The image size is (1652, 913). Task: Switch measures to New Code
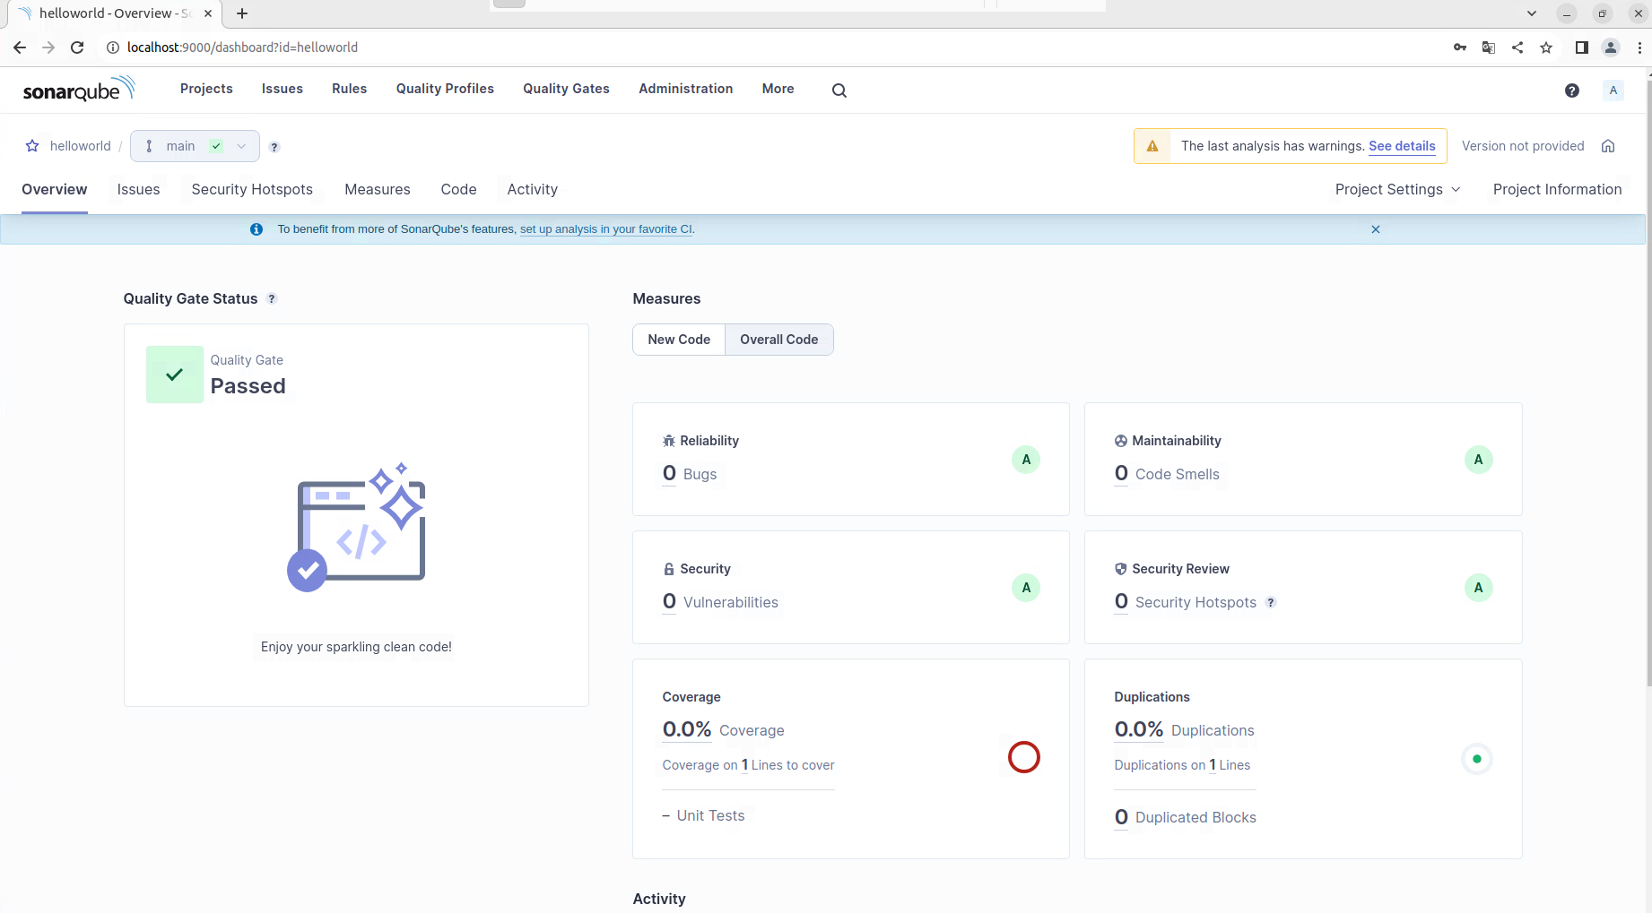[679, 340]
